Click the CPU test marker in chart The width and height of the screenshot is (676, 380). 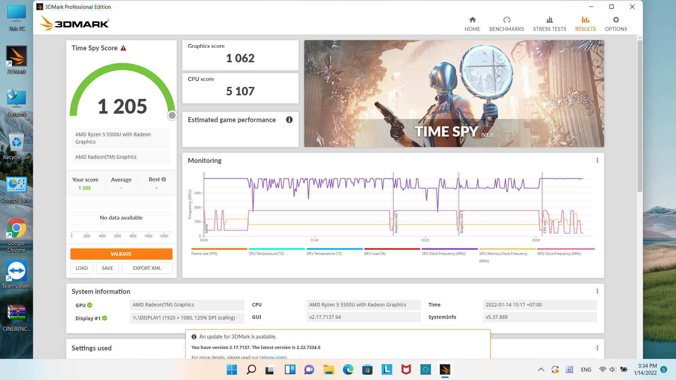click(545, 226)
